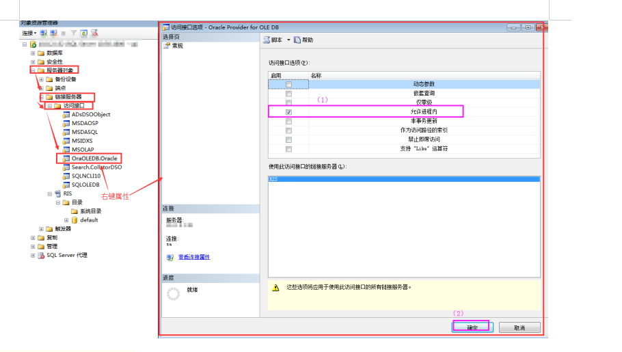Click the 帮助 button label
Image resolution: width=622 pixels, height=352 pixels.
click(x=308, y=40)
